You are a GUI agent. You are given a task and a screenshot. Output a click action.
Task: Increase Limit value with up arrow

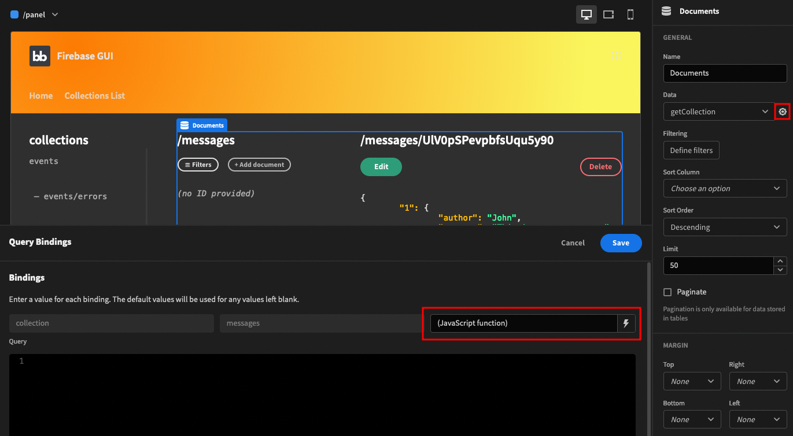coord(780,261)
